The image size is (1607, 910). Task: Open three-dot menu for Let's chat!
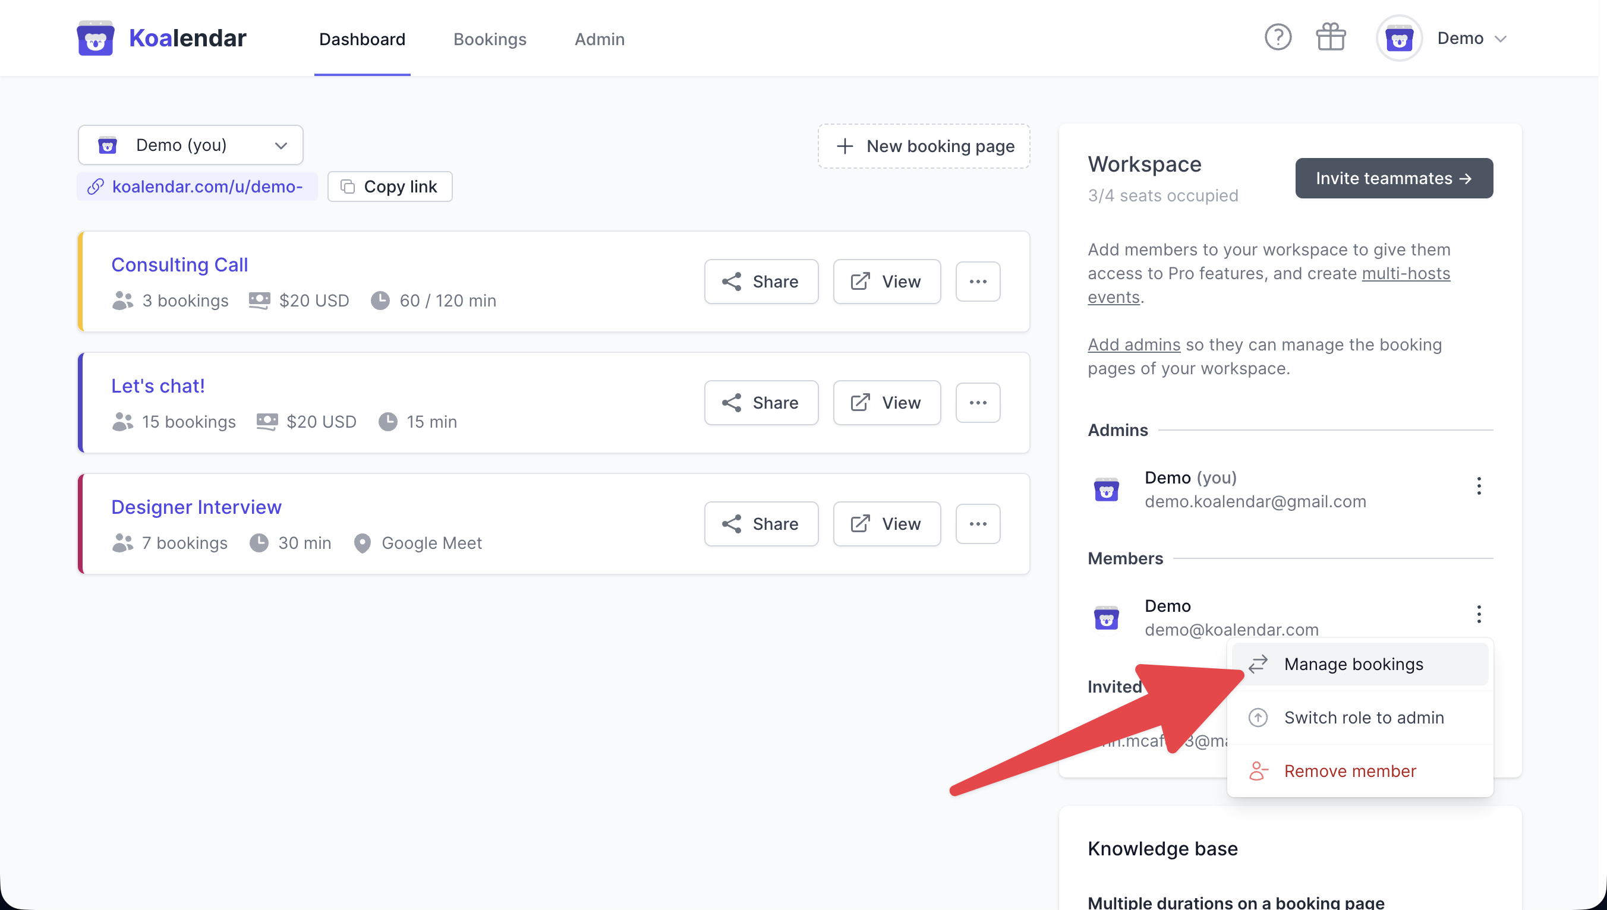coord(977,403)
